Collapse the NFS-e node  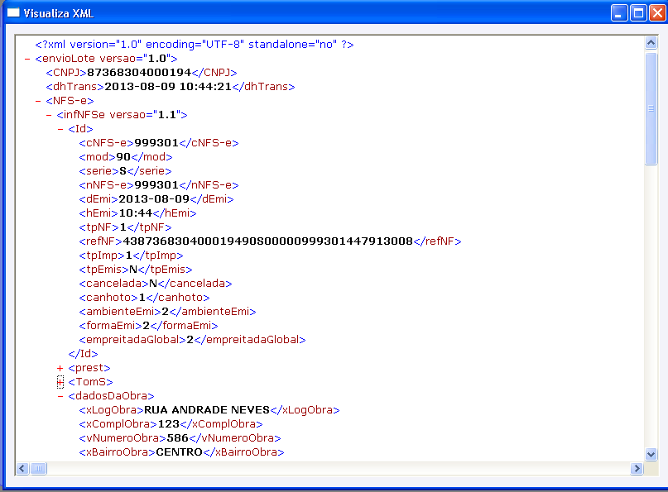pyautogui.click(x=38, y=101)
